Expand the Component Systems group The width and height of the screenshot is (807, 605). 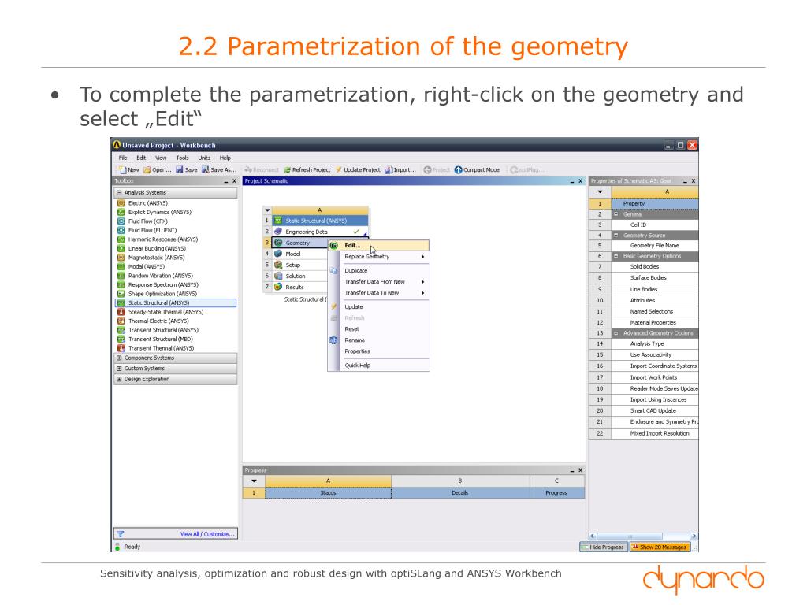pos(119,358)
